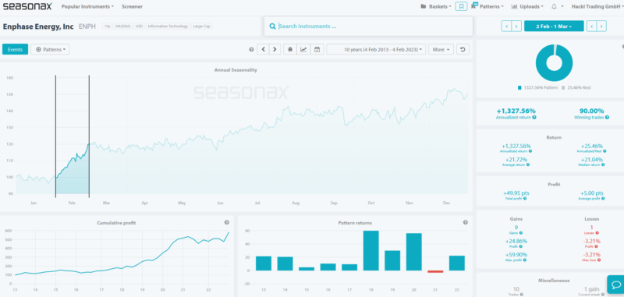Click the Pattern legend color swatch
The height and width of the screenshot is (297, 624).
click(x=519, y=87)
